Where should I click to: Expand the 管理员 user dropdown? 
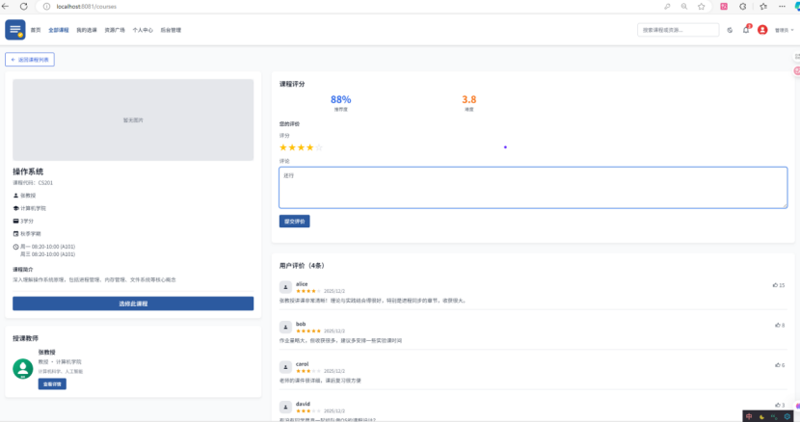(785, 30)
